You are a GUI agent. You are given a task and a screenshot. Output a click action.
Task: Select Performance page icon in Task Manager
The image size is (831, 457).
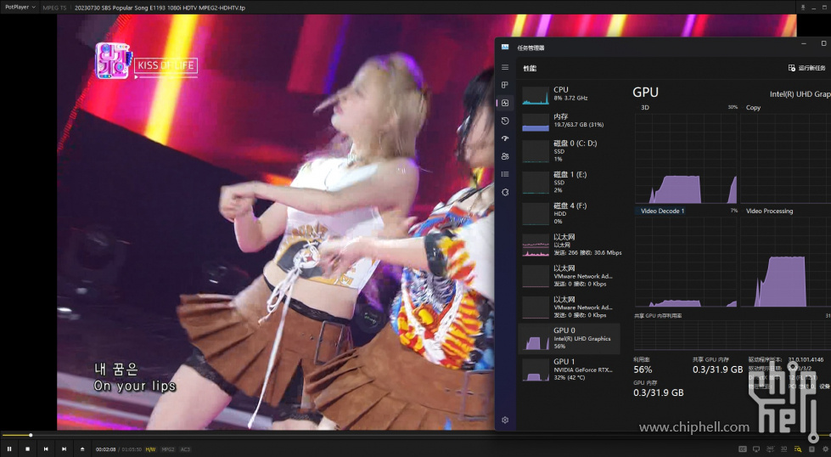tap(505, 103)
